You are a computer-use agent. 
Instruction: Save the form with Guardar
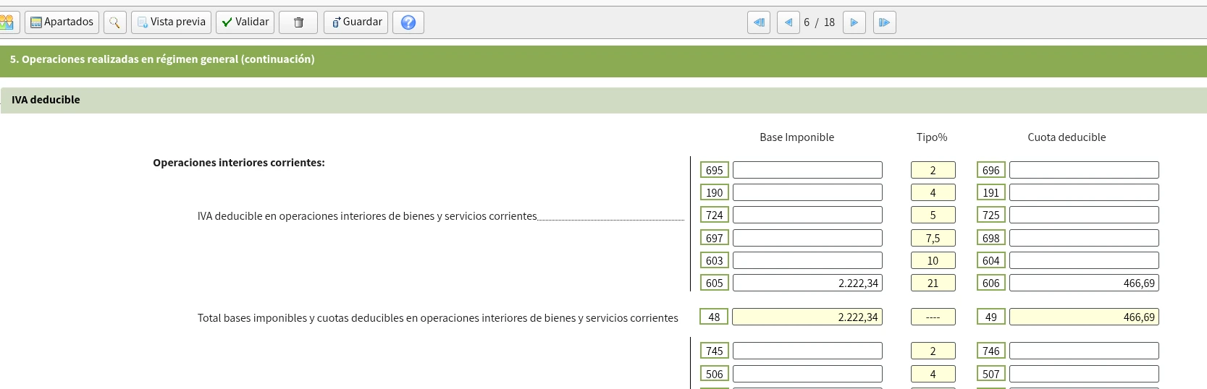(x=356, y=22)
